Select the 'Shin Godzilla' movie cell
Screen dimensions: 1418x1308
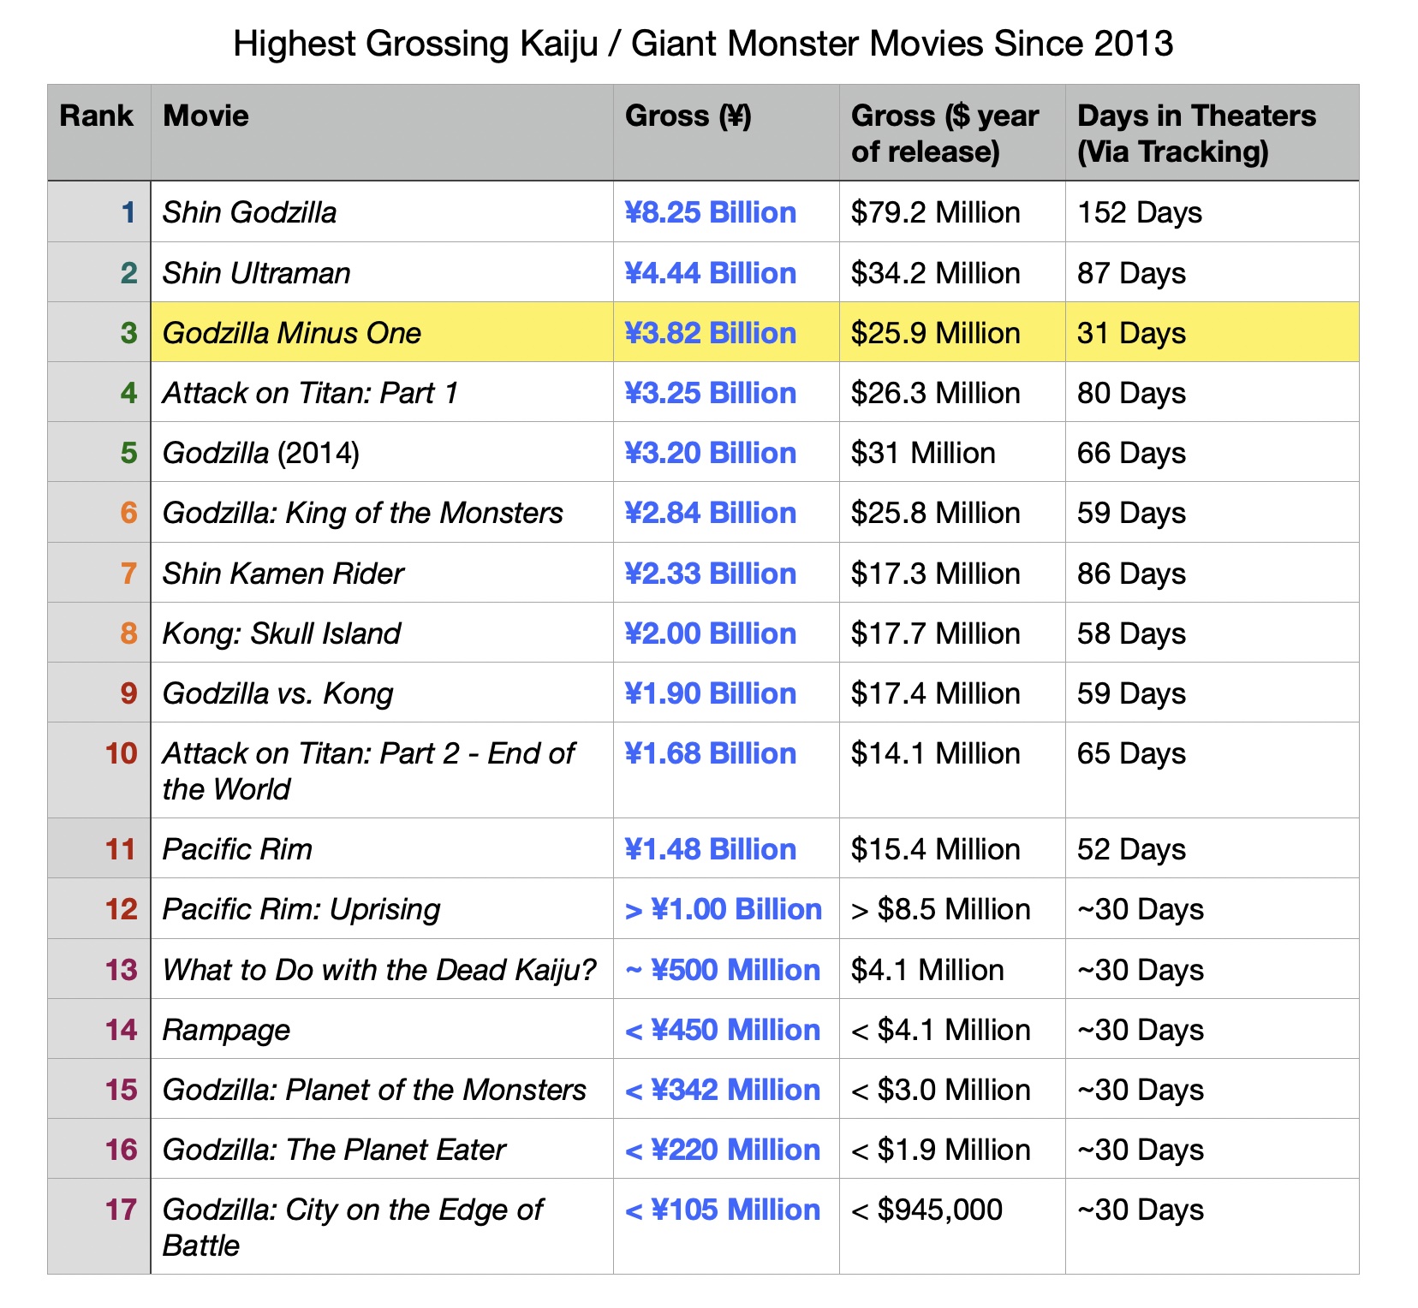click(x=382, y=211)
